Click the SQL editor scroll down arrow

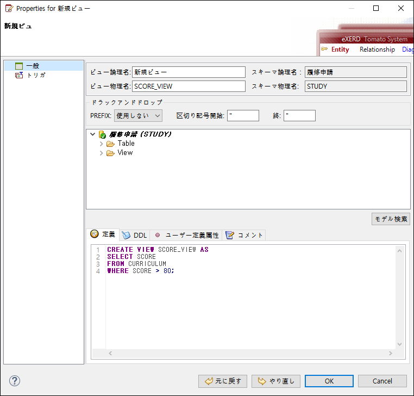[400, 344]
